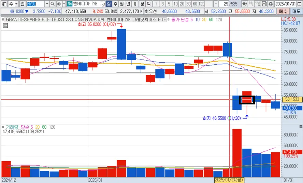Click the 전 button beside the symbol field
Screen dimensions: 303x183
coord(23,4)
